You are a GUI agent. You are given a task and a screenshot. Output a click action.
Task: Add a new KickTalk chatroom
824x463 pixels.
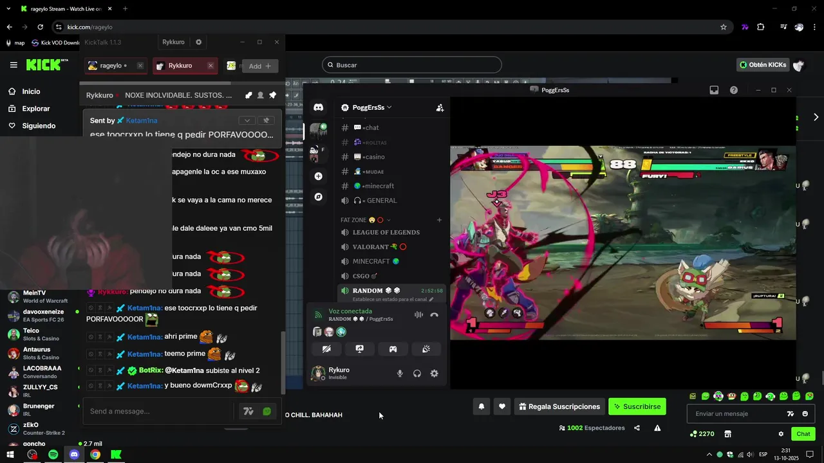point(260,66)
